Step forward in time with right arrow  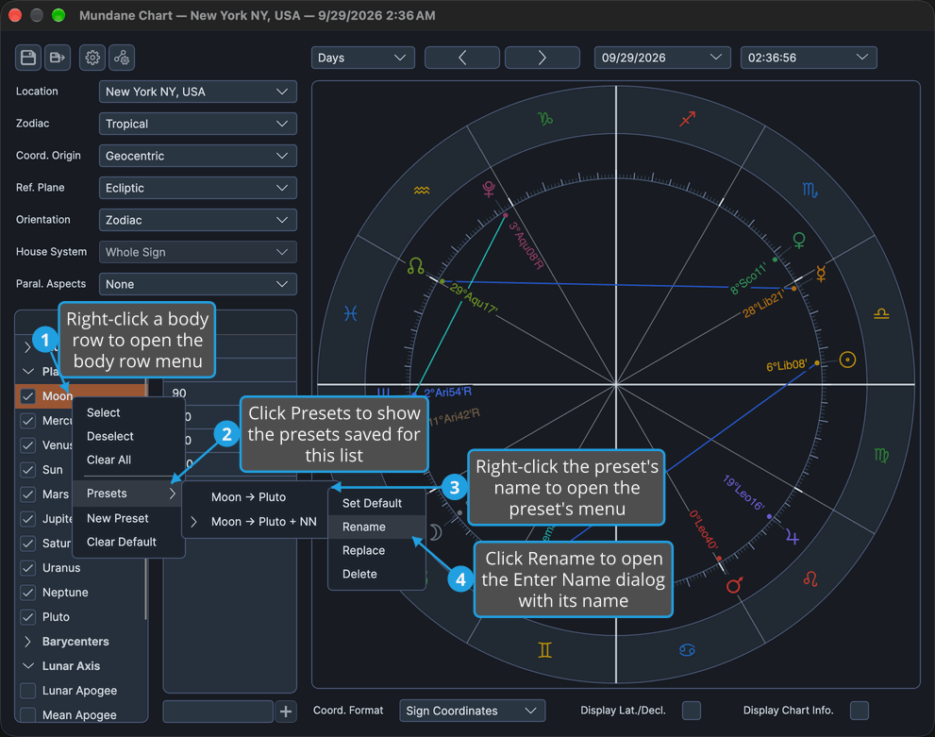click(x=543, y=58)
